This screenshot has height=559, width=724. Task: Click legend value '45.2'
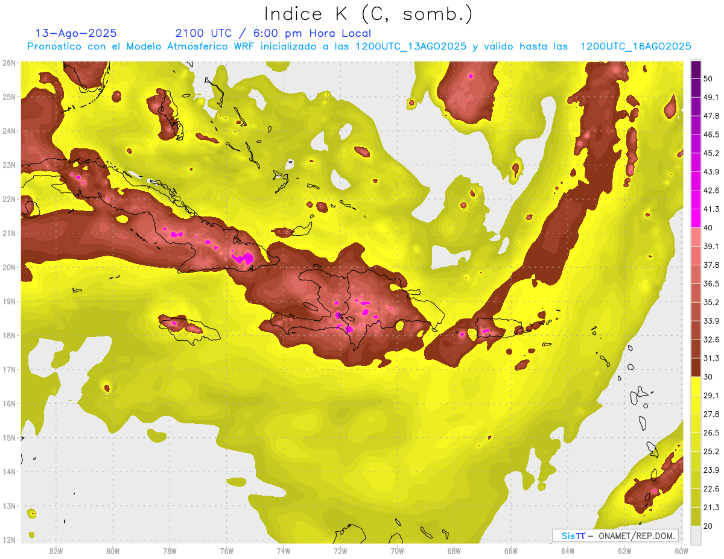[711, 153]
